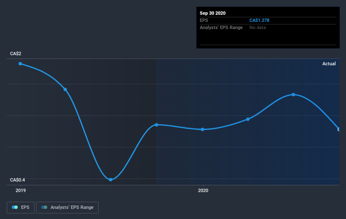Click the 2019 x-axis label
The image size is (346, 219).
[21, 190]
